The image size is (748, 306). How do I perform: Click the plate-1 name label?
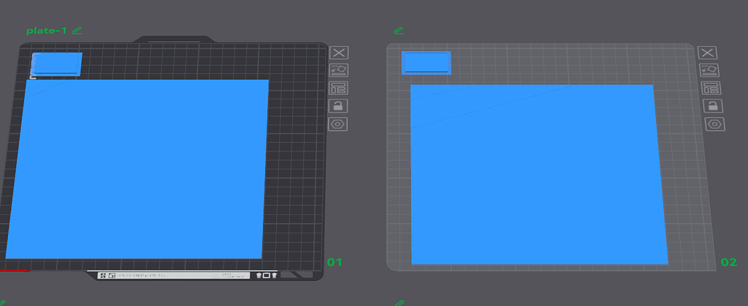coord(46,31)
